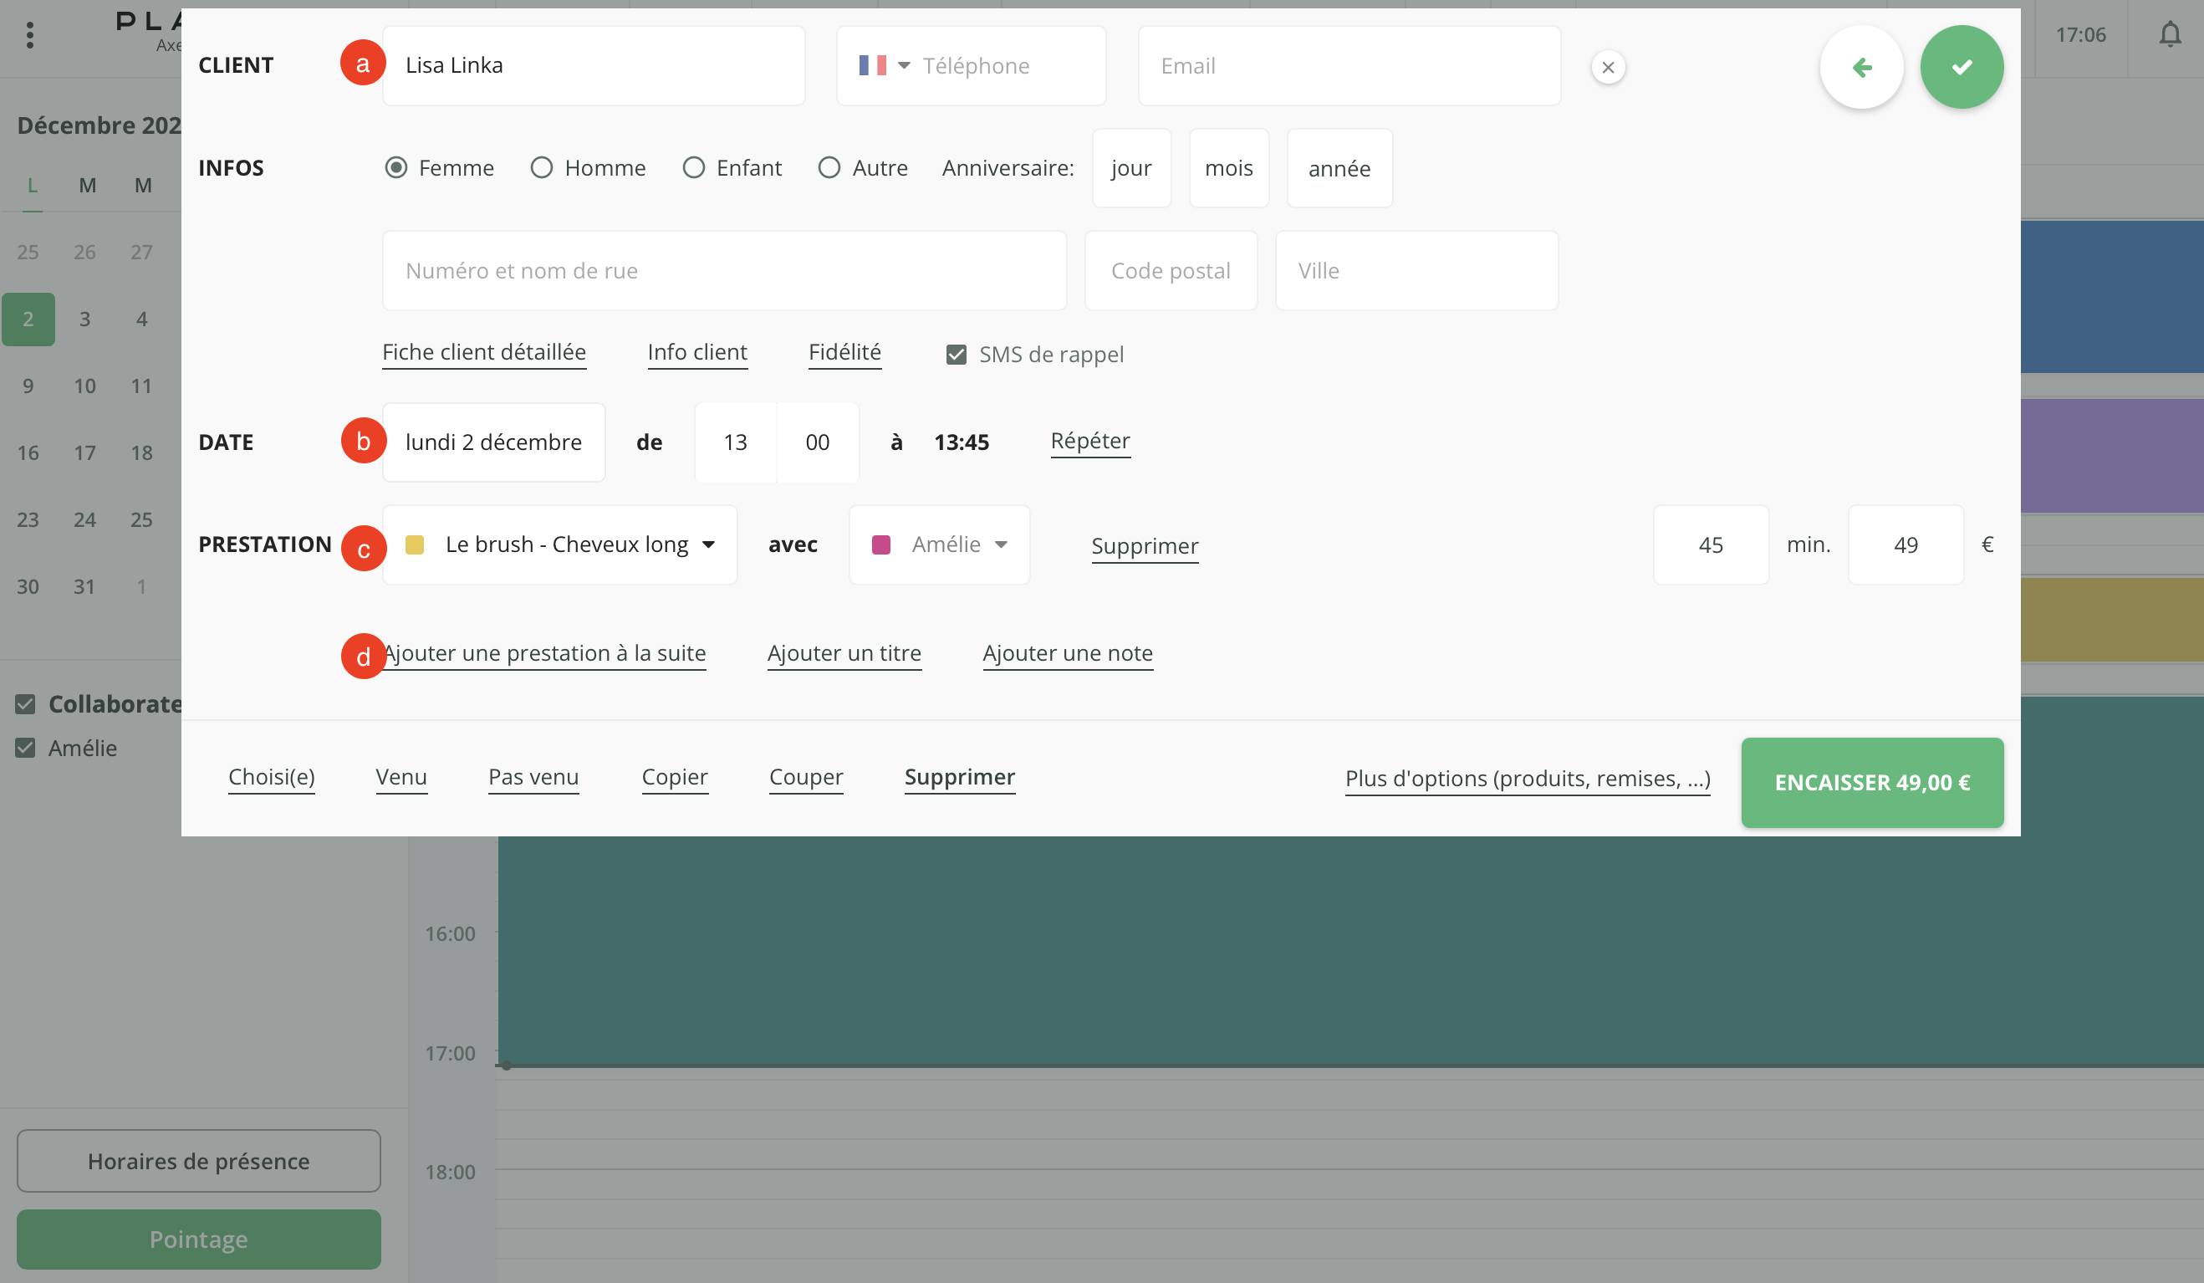Click yellow prestation color swatch

[x=415, y=544]
